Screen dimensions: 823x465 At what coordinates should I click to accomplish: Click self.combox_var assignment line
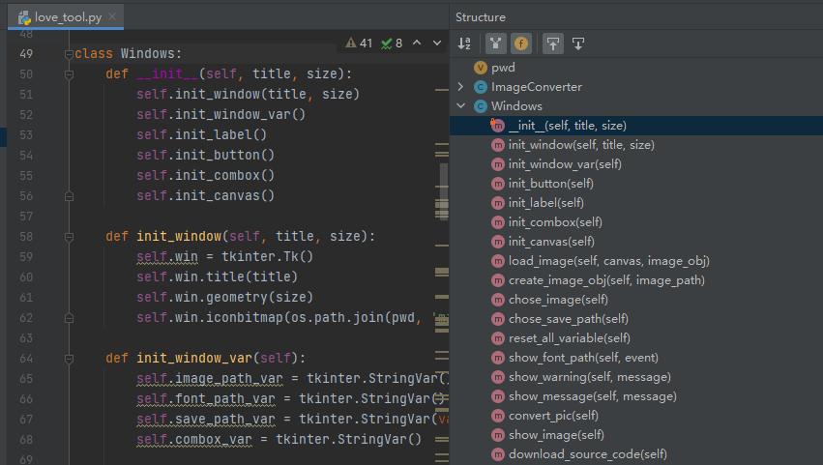pyautogui.click(x=279, y=439)
